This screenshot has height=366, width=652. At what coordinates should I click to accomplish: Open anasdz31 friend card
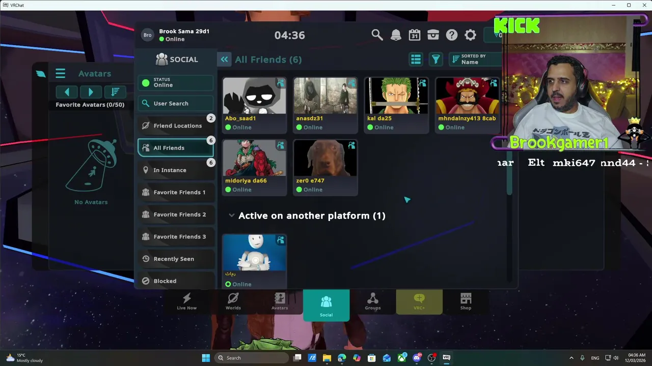point(325,105)
